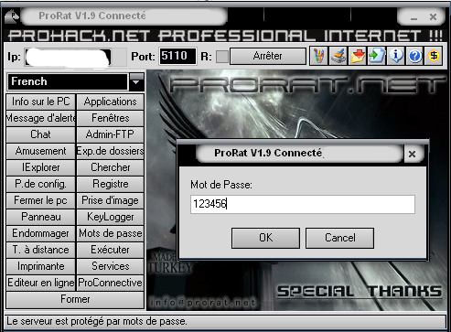
Task: Select the Amusement option
Action: (x=41, y=151)
